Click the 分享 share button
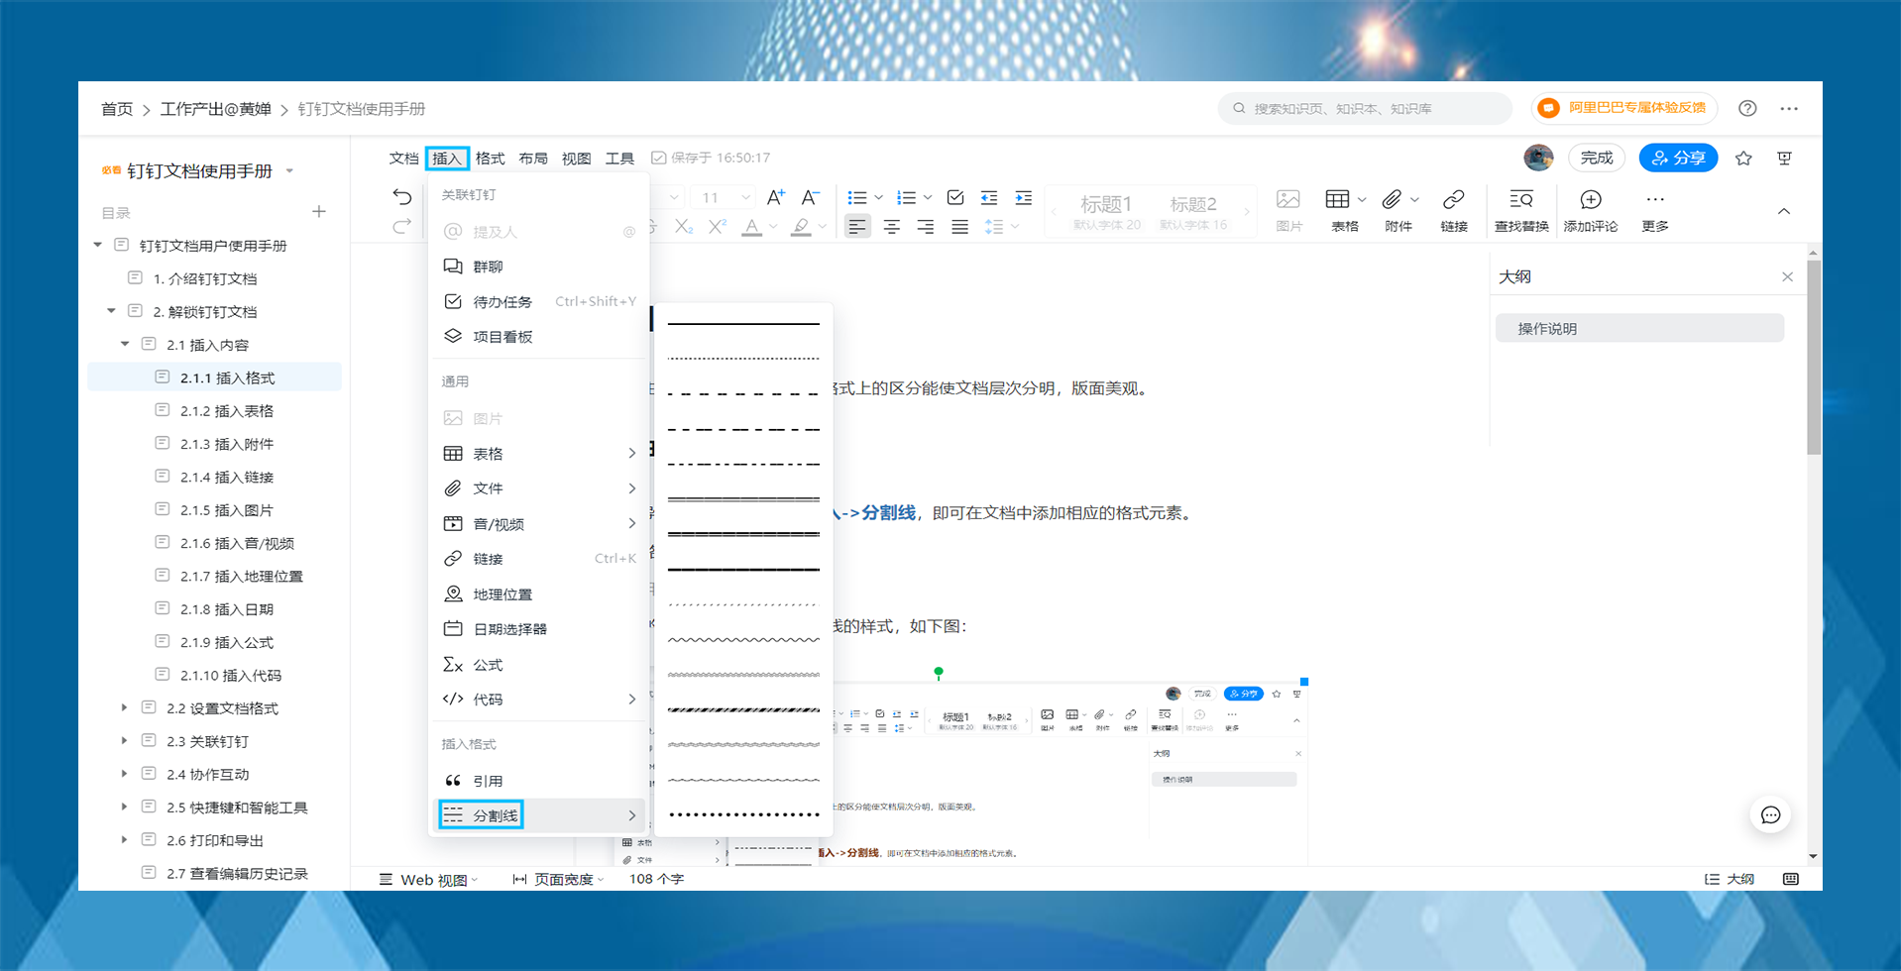 pyautogui.click(x=1677, y=158)
